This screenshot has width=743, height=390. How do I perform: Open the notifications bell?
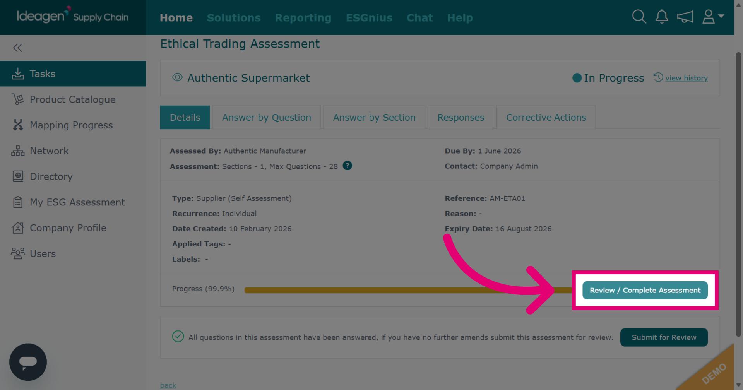[662, 17]
